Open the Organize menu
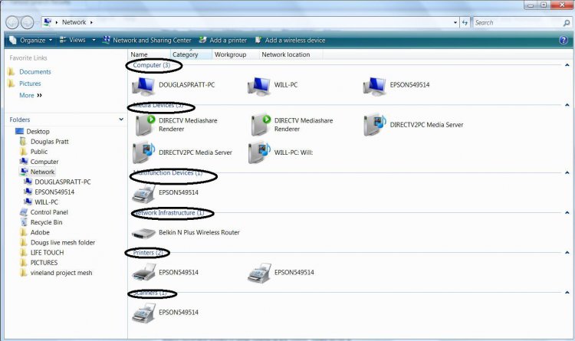The image size is (575, 341). point(31,40)
